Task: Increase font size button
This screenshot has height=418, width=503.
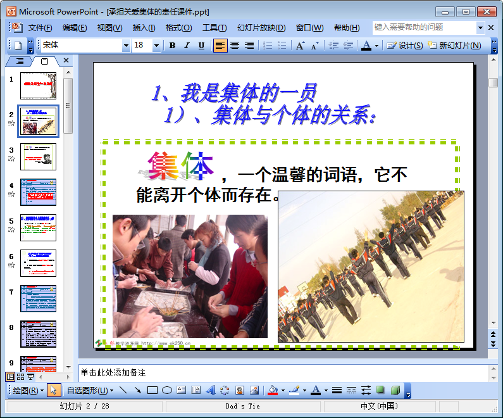Action: click(x=301, y=46)
